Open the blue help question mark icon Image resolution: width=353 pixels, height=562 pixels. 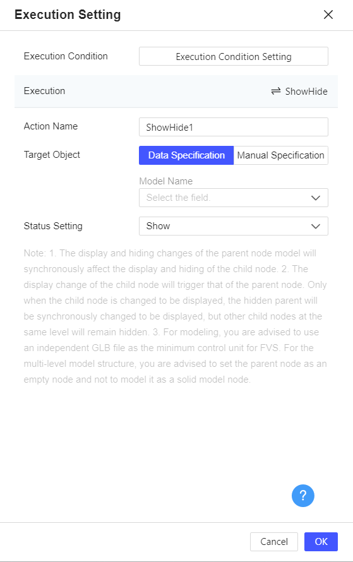coord(303,496)
